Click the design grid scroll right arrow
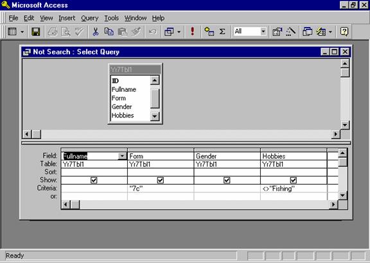Screen dimensions: 370x263 333,205
